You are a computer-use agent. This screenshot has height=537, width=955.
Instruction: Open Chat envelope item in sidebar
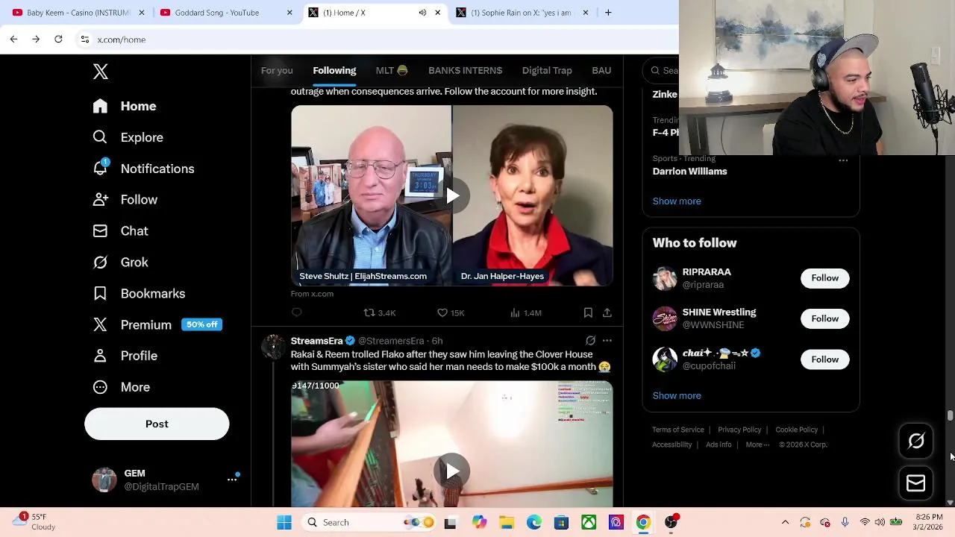120,231
